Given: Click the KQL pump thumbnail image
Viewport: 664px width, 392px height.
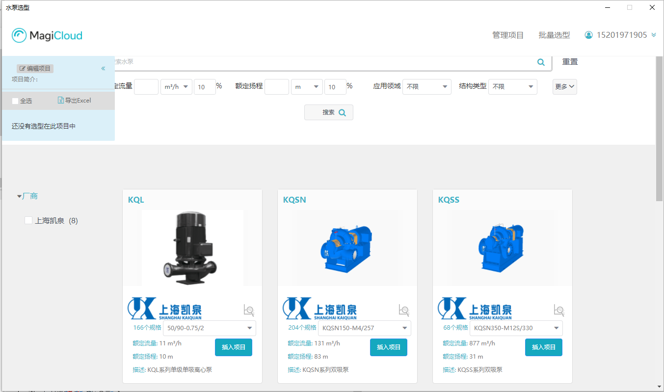Looking at the screenshot, I should [x=192, y=248].
